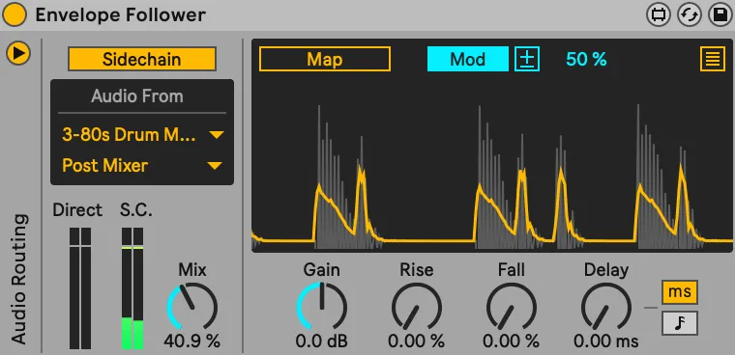Click the 50 % modulation amount
The width and height of the screenshot is (735, 355).
click(586, 60)
